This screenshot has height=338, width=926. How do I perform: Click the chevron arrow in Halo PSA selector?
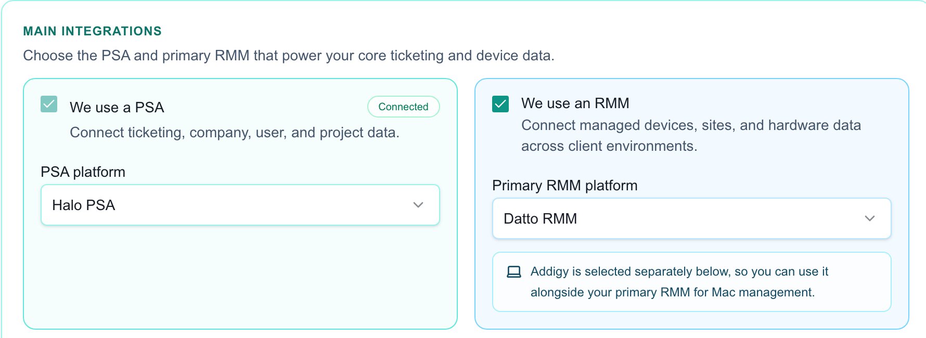click(x=418, y=205)
